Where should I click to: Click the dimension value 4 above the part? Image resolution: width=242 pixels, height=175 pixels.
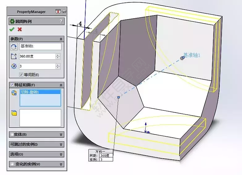80,24
